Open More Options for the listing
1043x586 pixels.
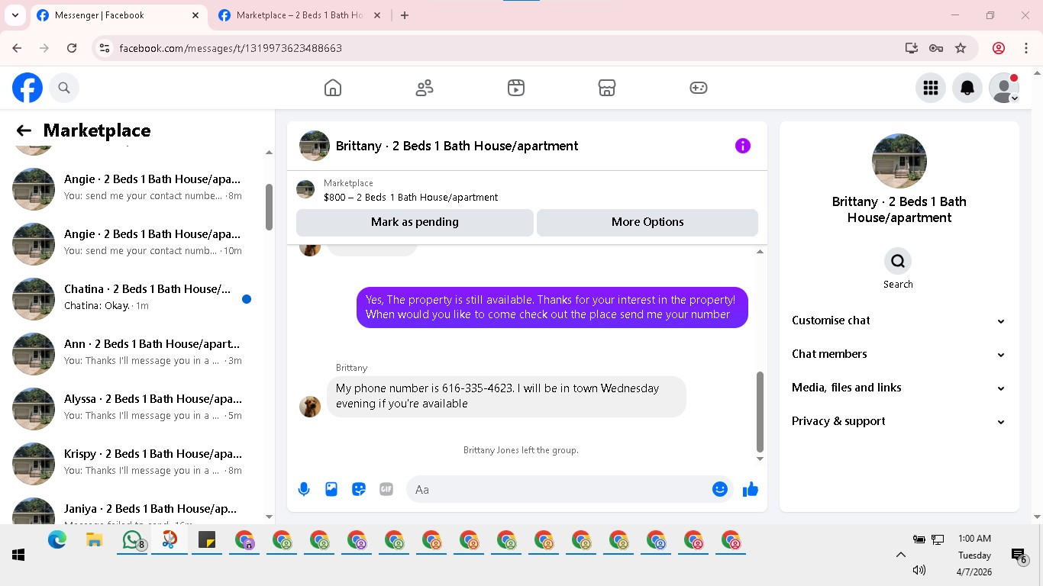tap(647, 222)
